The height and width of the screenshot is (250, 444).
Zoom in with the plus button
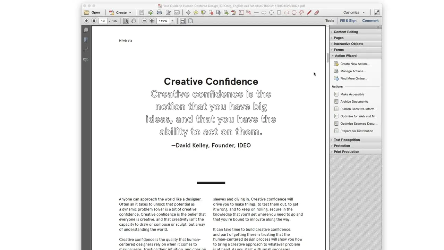tap(152, 21)
